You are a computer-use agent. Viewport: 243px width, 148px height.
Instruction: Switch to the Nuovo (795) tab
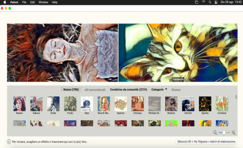pyautogui.click(x=71, y=90)
